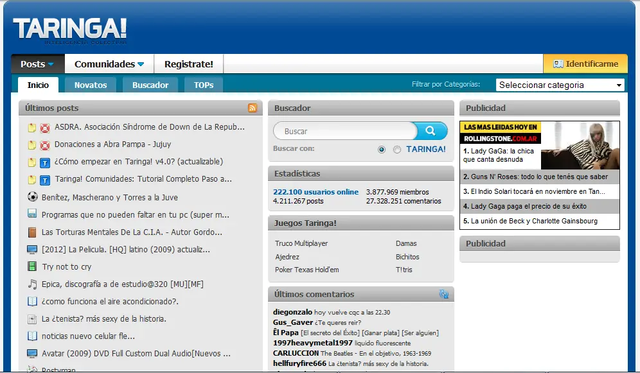Refresh Últimos comentarios with the reload icon
The image size is (640, 373).
pyautogui.click(x=443, y=294)
